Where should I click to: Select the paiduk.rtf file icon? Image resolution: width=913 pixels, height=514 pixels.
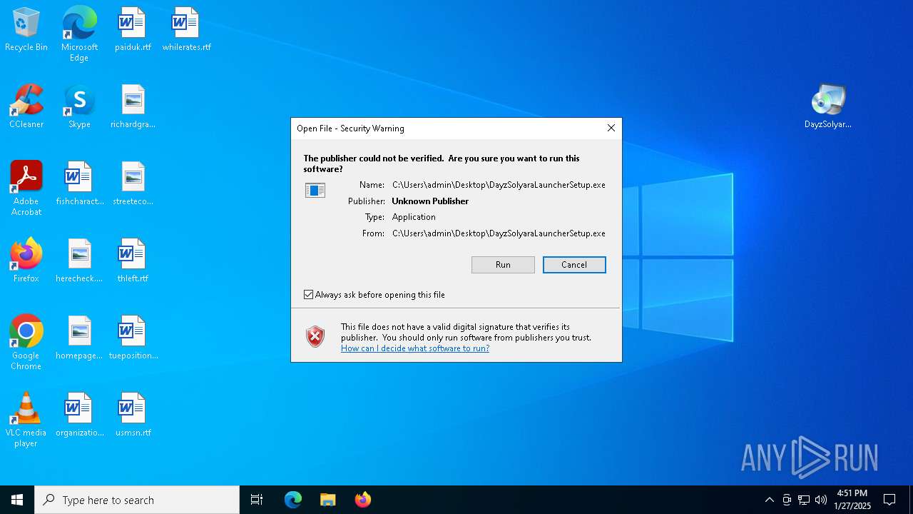click(x=133, y=29)
